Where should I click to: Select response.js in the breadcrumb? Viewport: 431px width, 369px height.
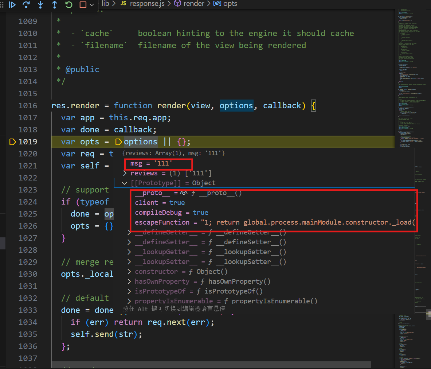click(143, 4)
